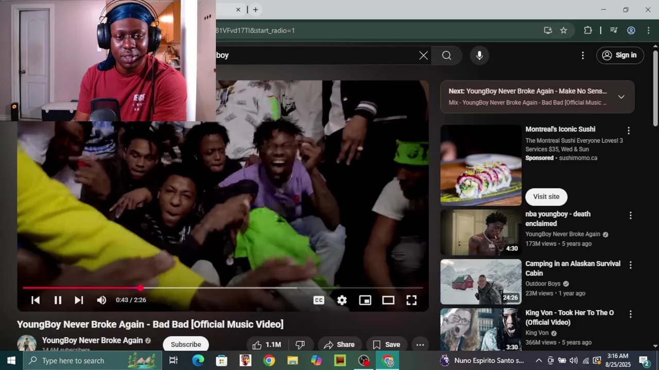Open Camping in an Alaskan Survival Cabin title

pos(573,268)
